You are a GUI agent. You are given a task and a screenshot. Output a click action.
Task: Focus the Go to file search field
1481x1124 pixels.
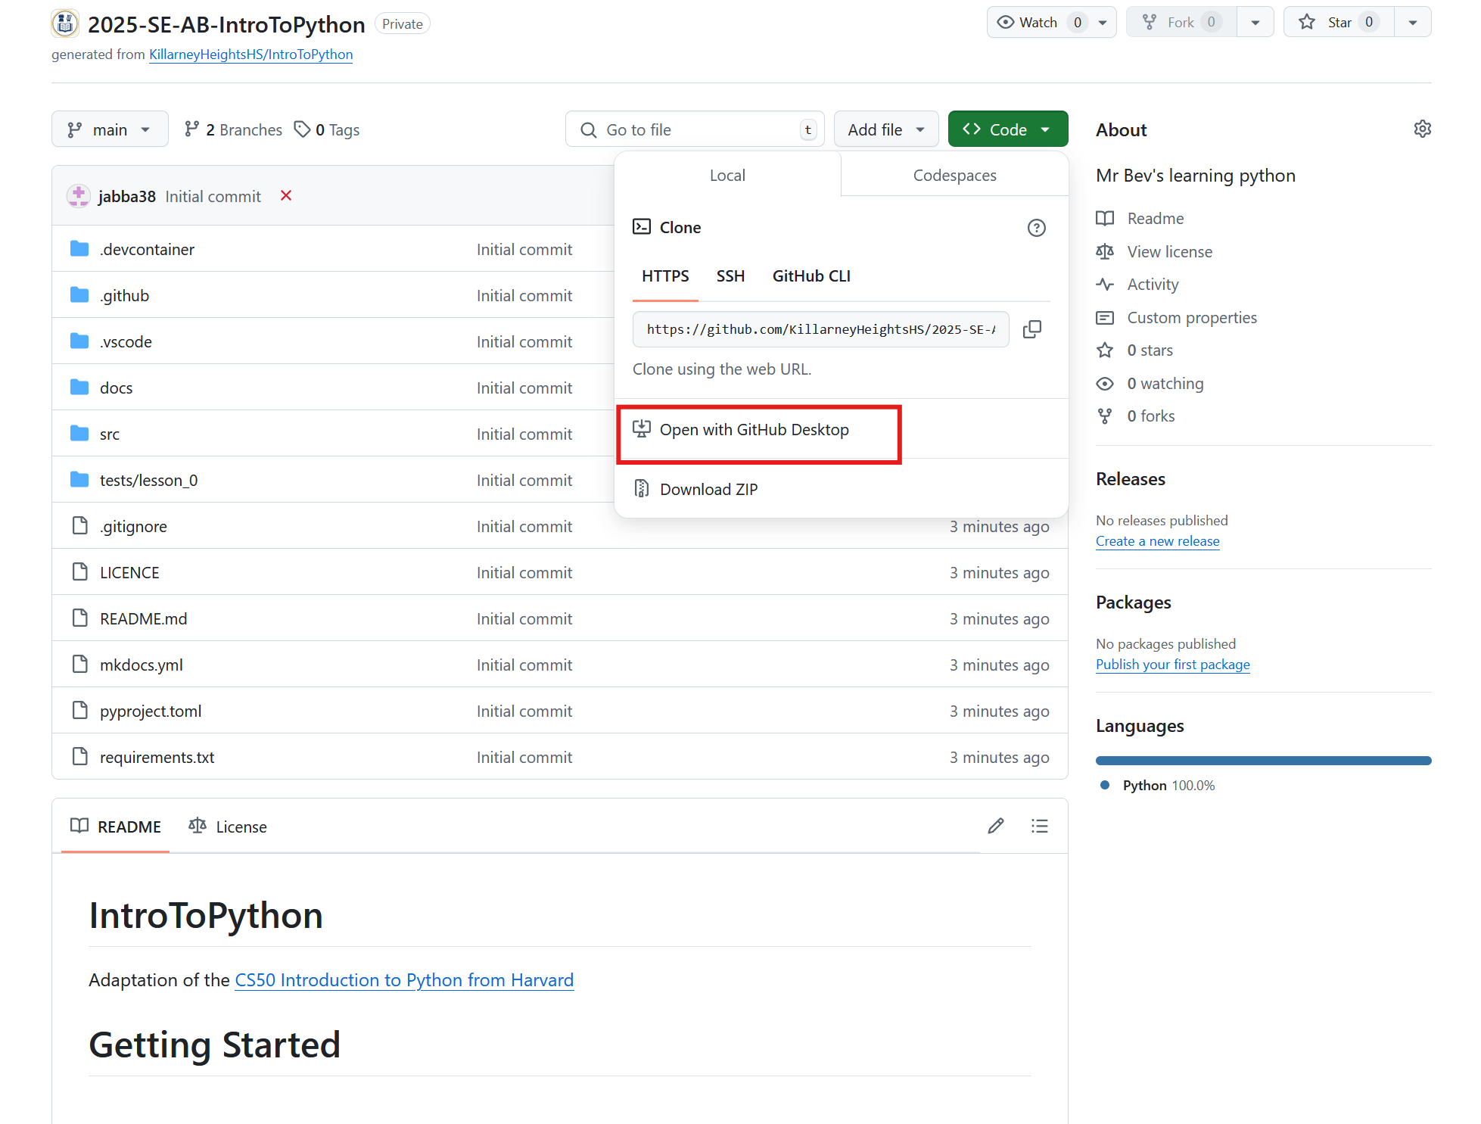[x=694, y=129]
